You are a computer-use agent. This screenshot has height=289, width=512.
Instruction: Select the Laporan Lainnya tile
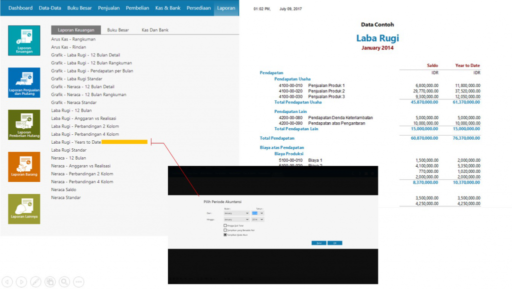pyautogui.click(x=24, y=209)
